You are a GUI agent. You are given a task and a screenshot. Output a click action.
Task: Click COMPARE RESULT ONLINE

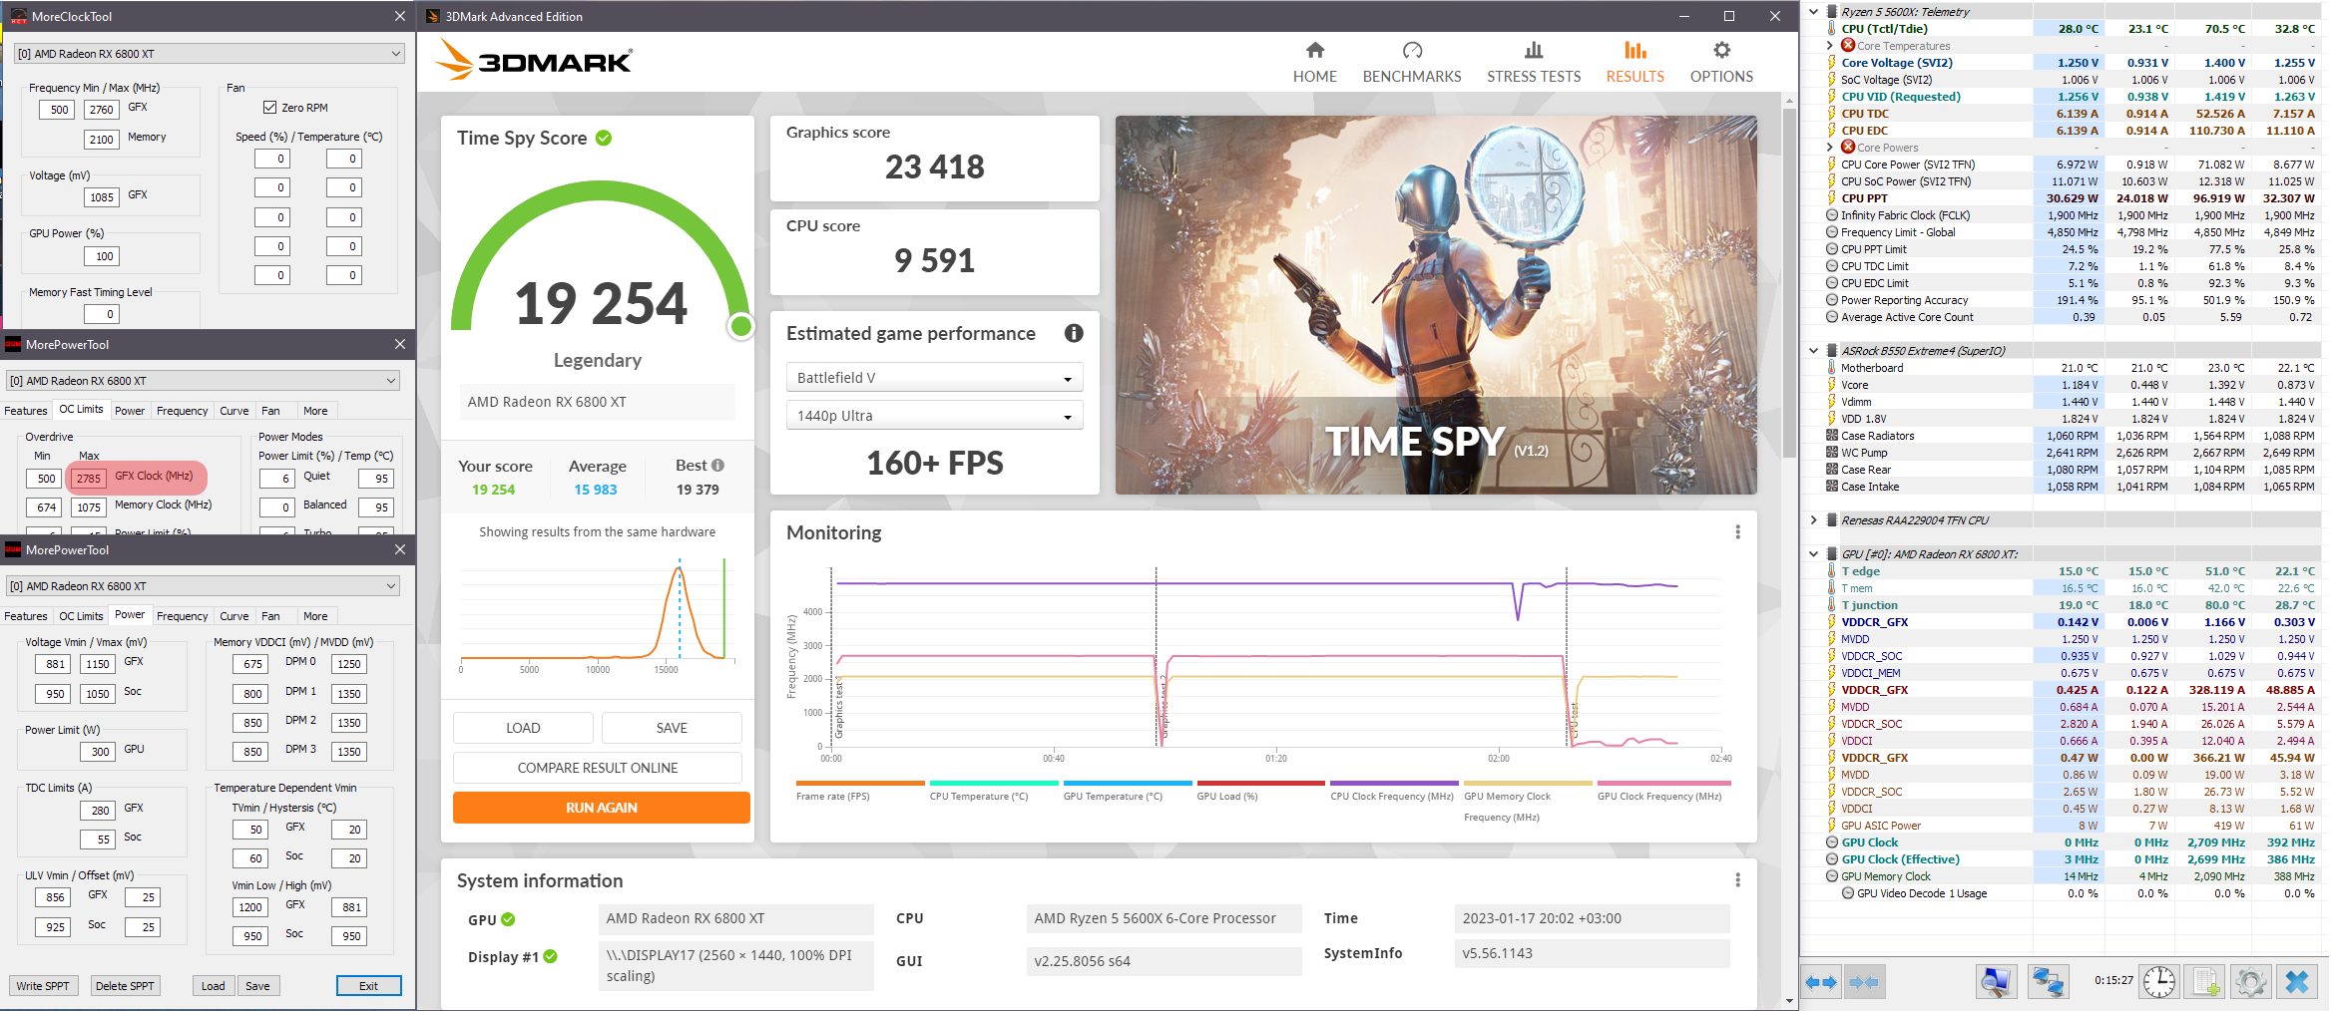598,768
